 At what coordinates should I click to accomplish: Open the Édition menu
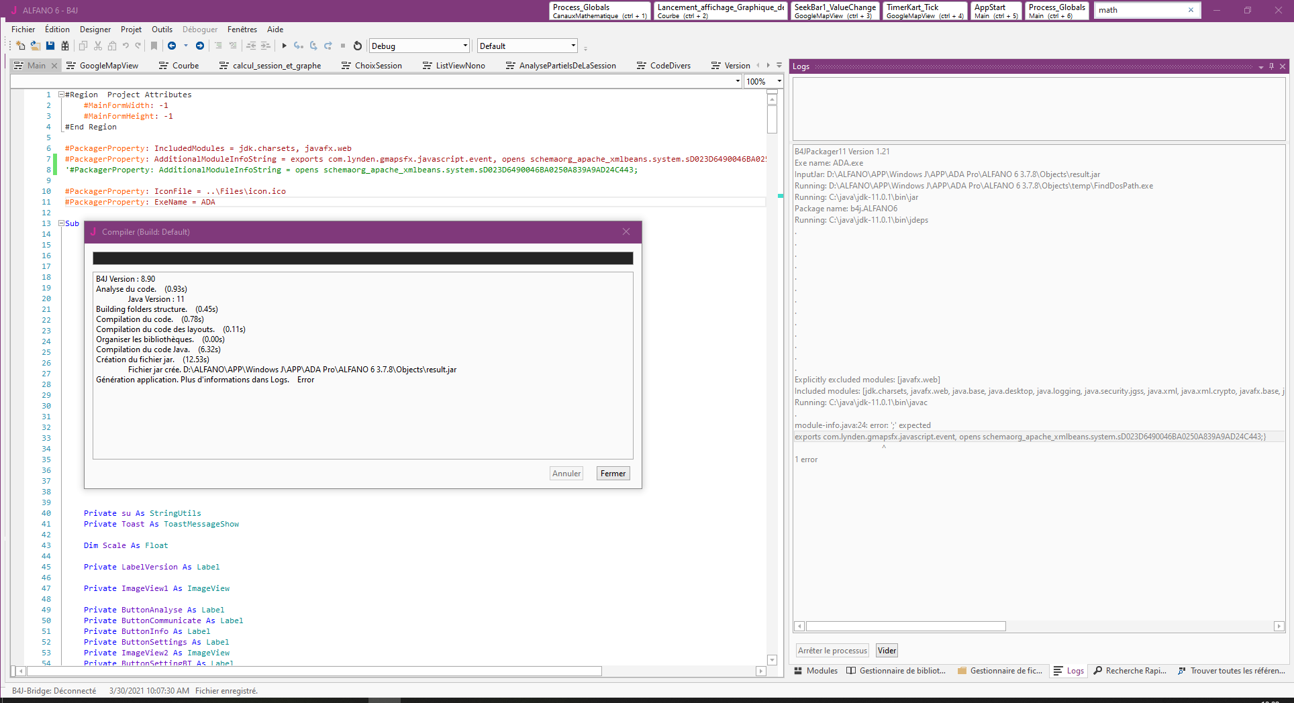(57, 30)
